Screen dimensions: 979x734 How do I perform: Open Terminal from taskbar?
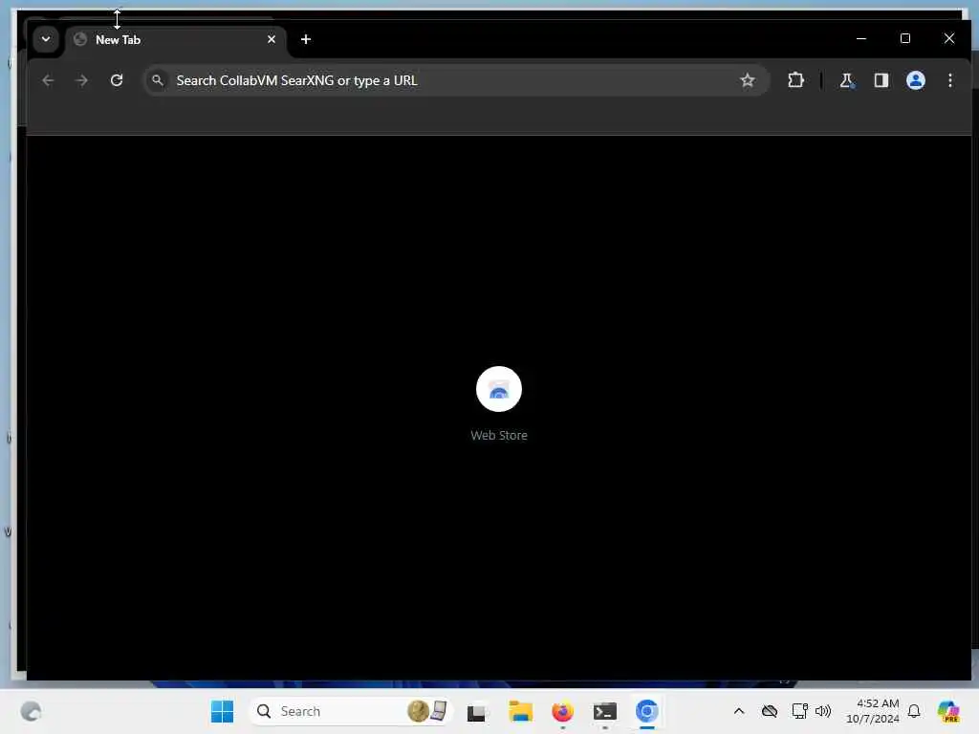point(605,712)
